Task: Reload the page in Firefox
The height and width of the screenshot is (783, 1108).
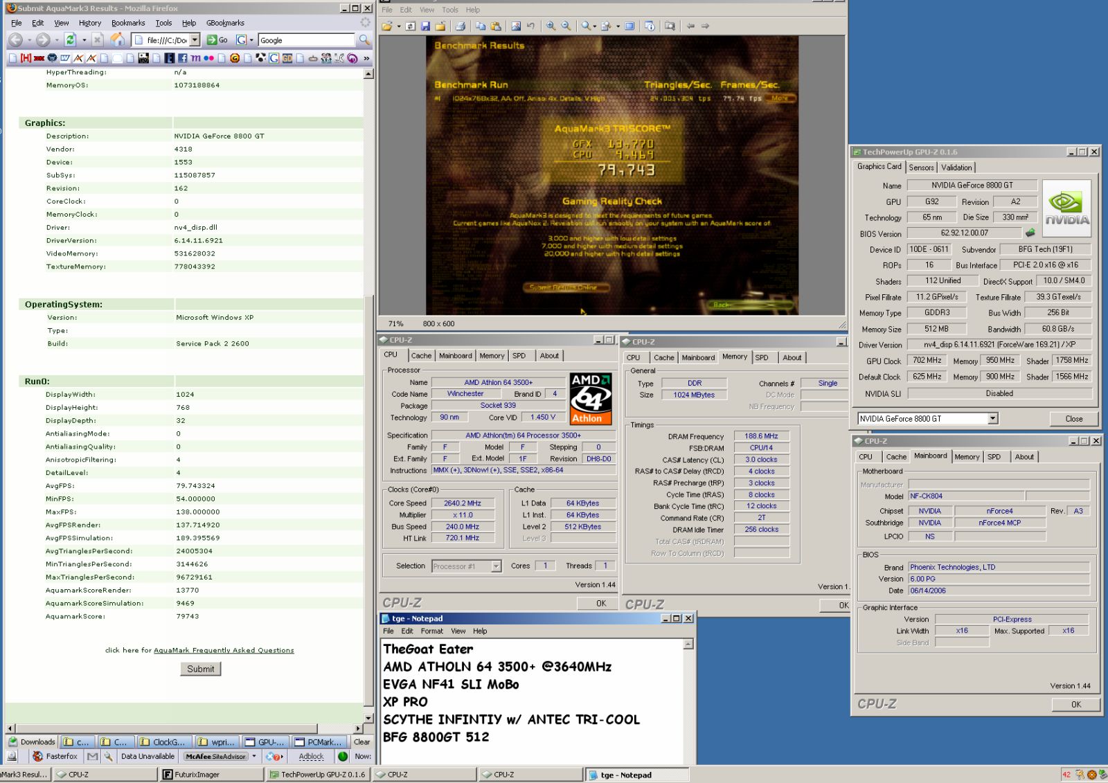Action: click(70, 39)
